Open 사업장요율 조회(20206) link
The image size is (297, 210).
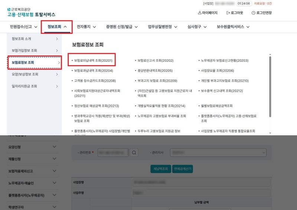point(218,71)
